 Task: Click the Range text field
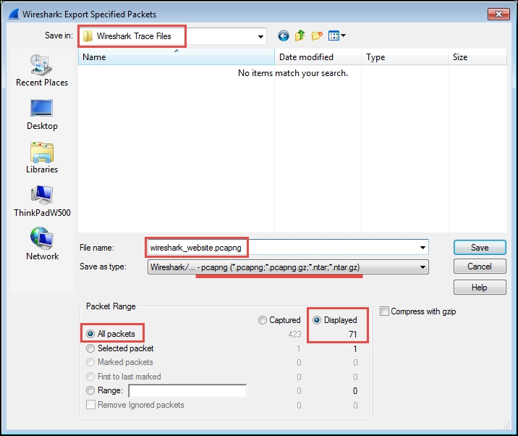coord(187,390)
